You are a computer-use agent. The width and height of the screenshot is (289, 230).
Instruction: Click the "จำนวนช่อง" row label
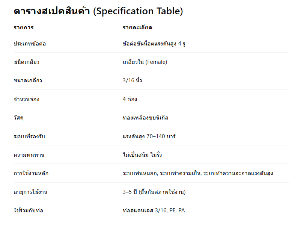pos(26,99)
